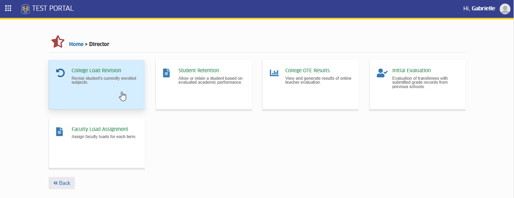Click the Student Retention document icon
This screenshot has width=514, height=198.
click(166, 73)
